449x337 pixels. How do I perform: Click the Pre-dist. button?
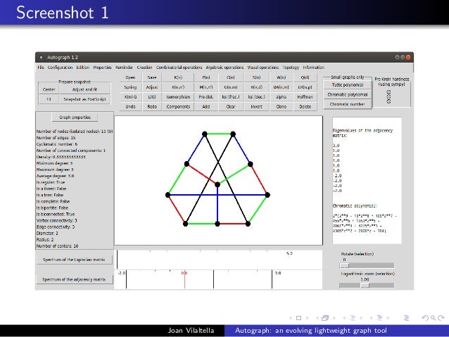pos(206,97)
